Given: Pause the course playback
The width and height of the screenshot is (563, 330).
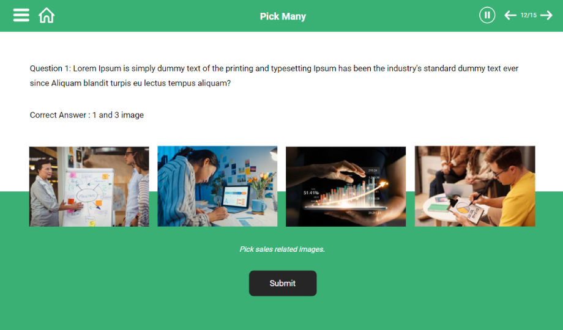Looking at the screenshot, I should [487, 15].
